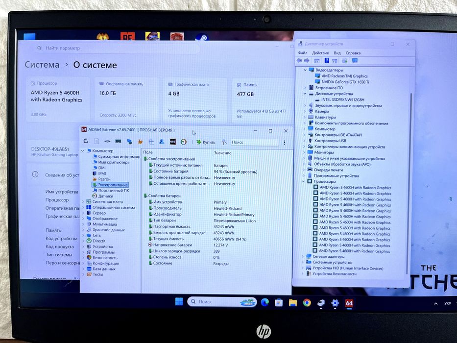Image resolution: width=457 pixels, height=343 pixels.
Task: Click Device Manager scan hardware monitor icon
Action: pos(355,61)
